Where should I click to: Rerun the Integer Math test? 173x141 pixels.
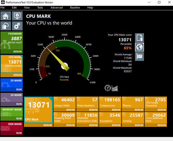[x=70, y=110]
